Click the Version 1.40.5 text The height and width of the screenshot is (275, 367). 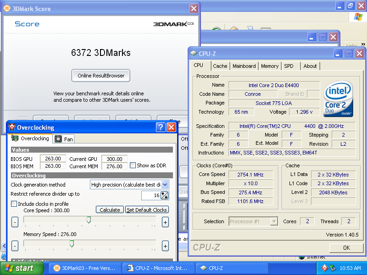[x=342, y=235]
